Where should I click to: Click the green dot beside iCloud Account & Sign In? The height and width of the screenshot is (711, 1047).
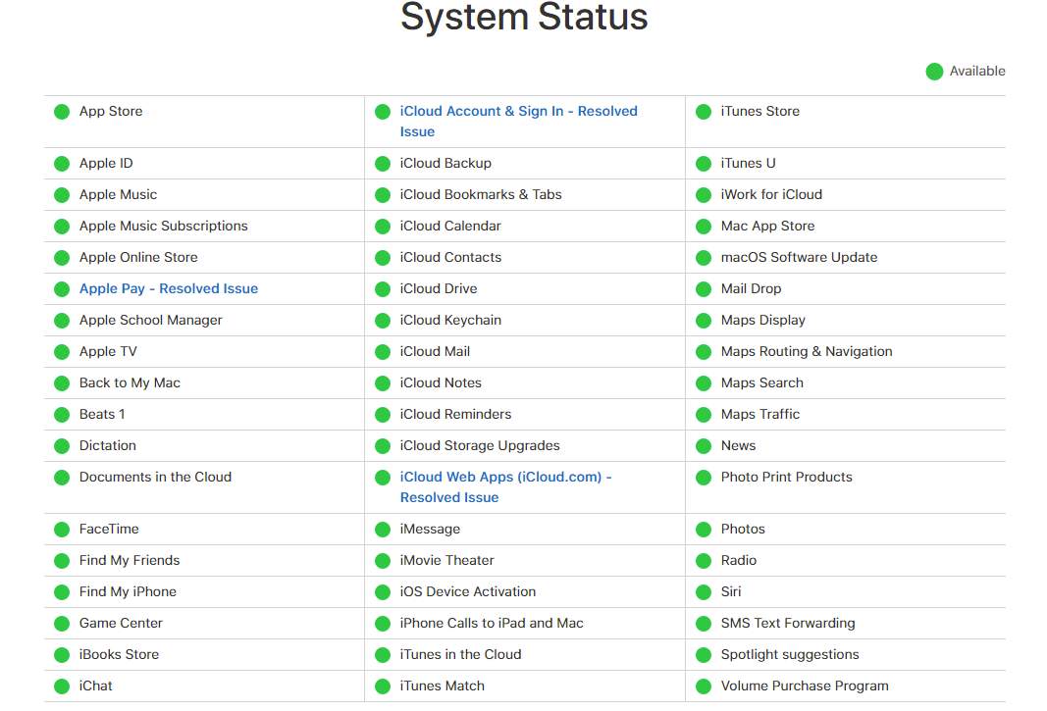(383, 112)
